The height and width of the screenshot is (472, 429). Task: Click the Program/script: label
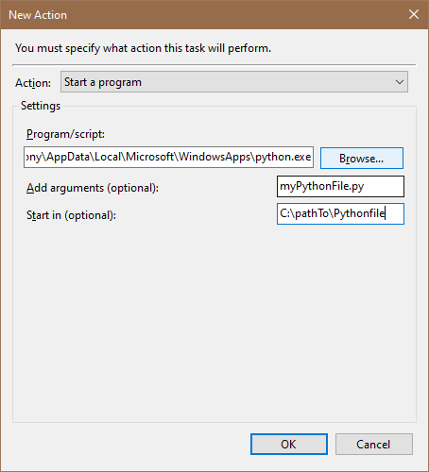(x=65, y=134)
